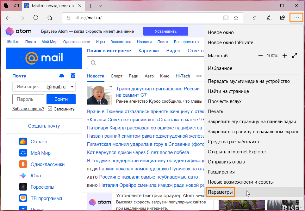Click the Установить button
The height and width of the screenshot is (211, 305).
[165, 31]
